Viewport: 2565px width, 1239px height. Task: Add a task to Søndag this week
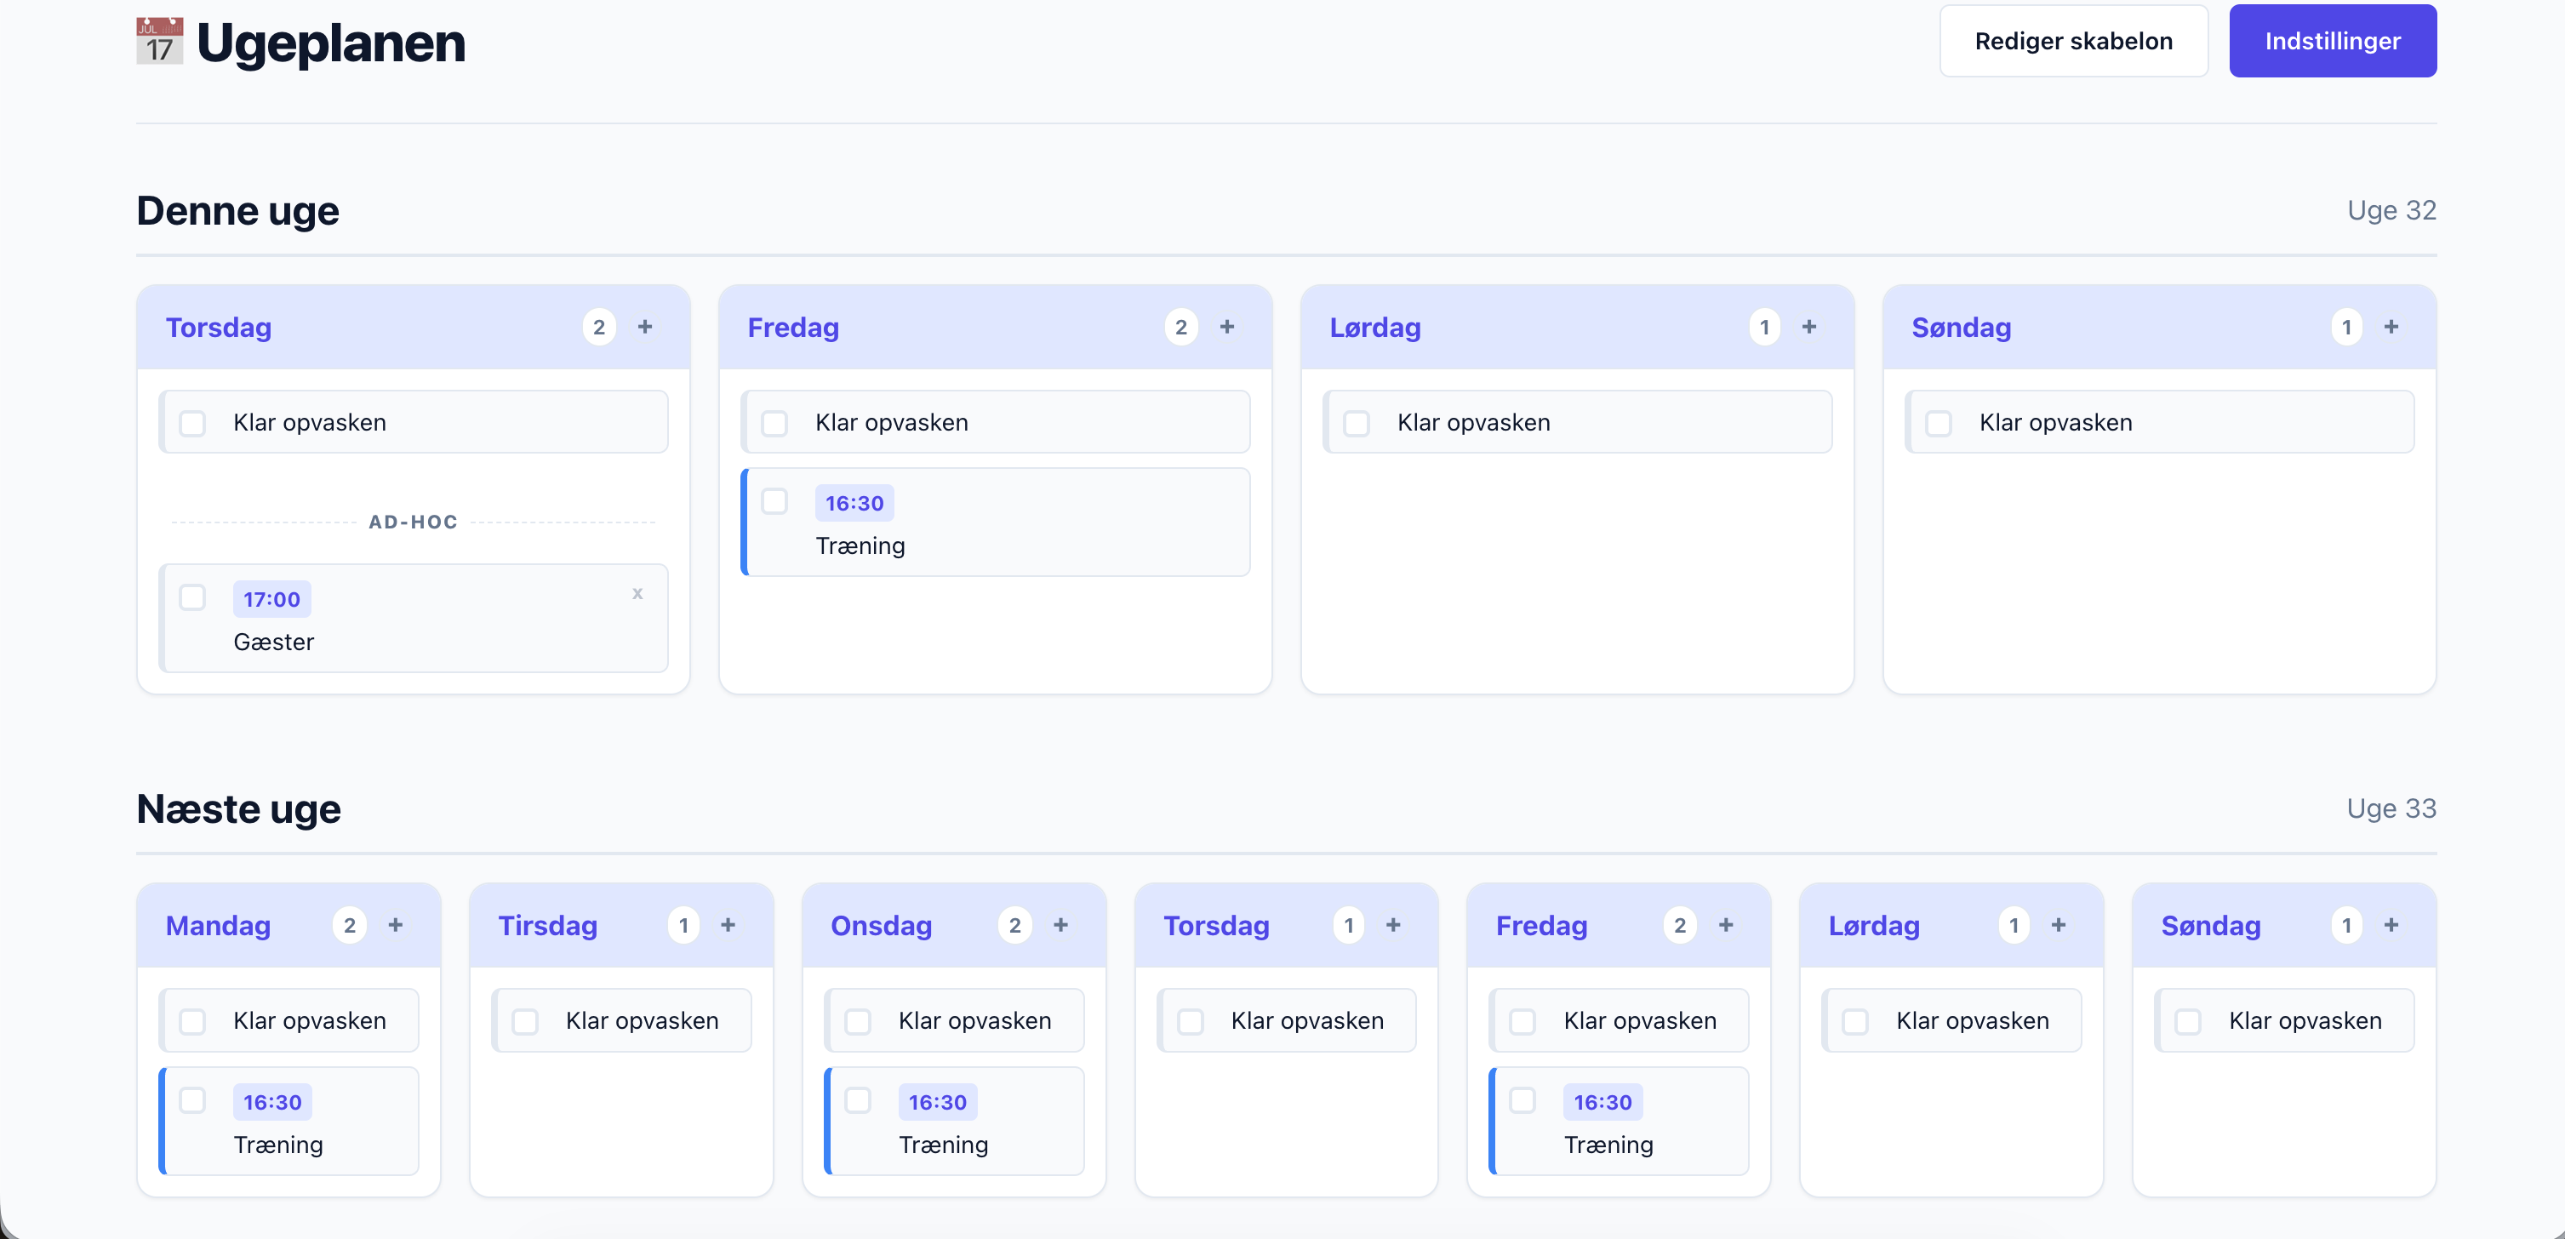click(x=2391, y=327)
